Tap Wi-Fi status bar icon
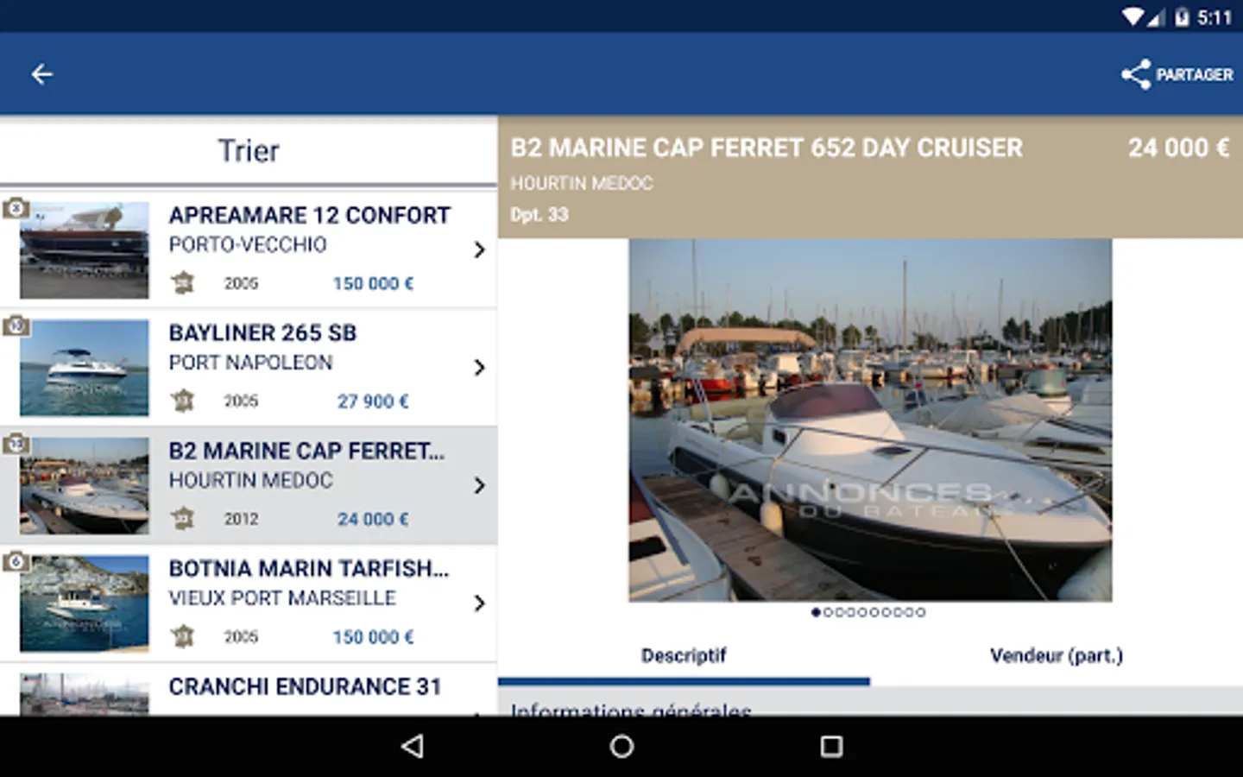 tap(1133, 17)
